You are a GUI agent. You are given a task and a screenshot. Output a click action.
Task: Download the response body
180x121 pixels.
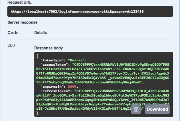157,109
